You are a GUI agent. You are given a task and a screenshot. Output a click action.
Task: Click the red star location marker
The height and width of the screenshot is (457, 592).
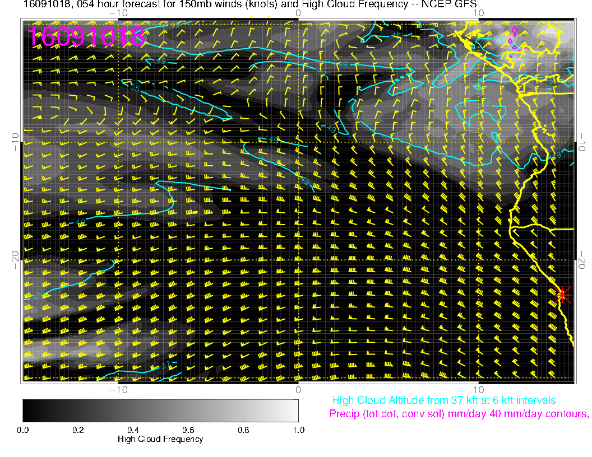tap(562, 295)
